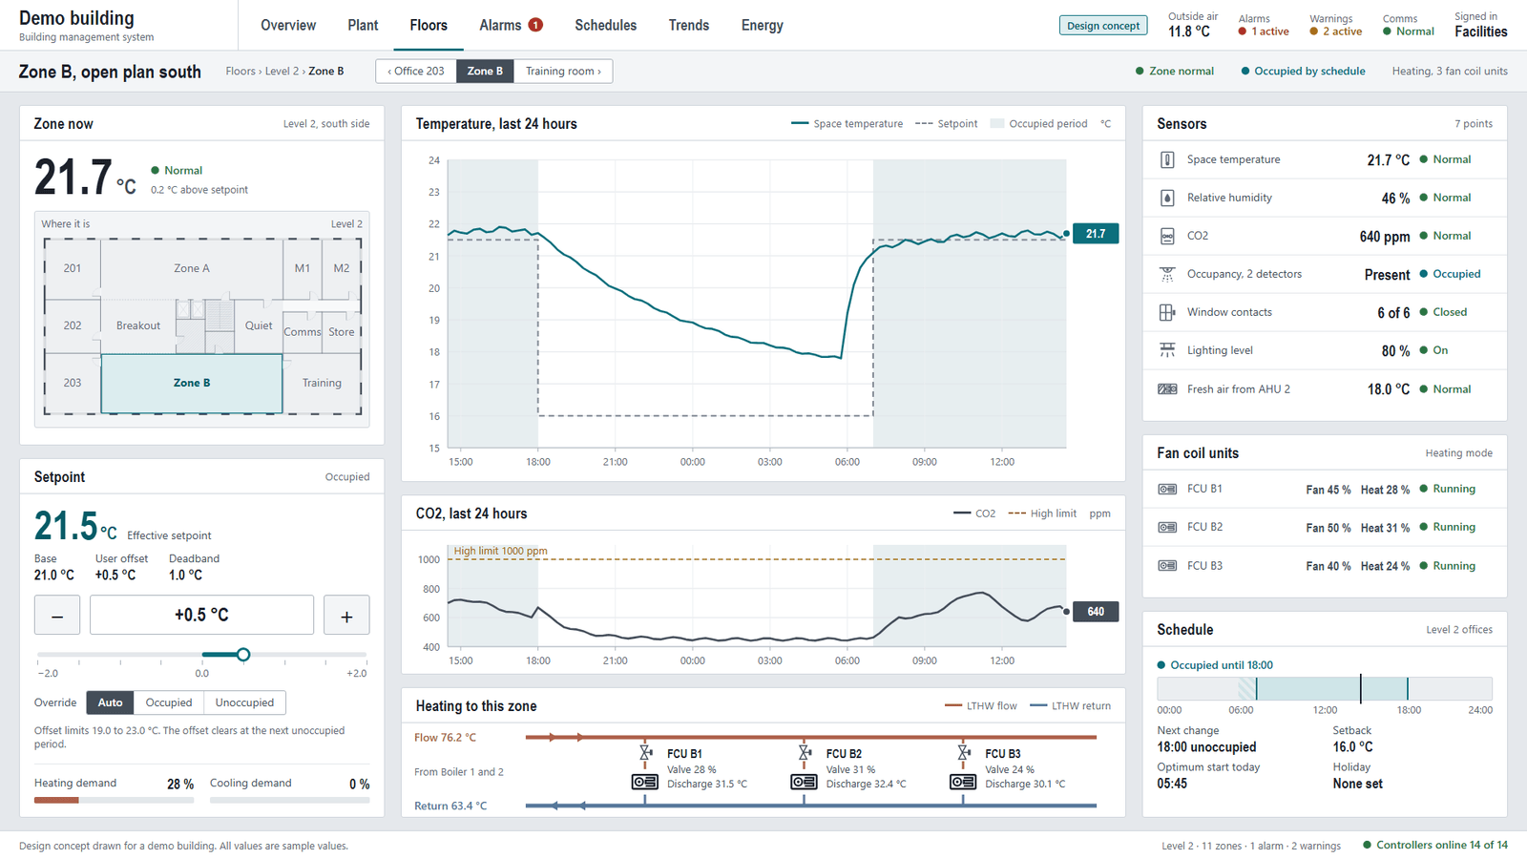Click FCU B1 unit symbol in heating diagram

[645, 782]
